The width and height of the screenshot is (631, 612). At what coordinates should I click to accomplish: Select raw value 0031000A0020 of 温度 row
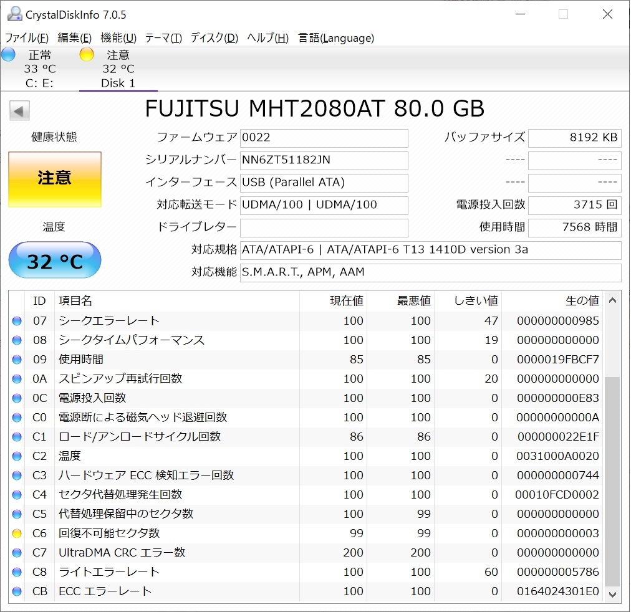558,456
